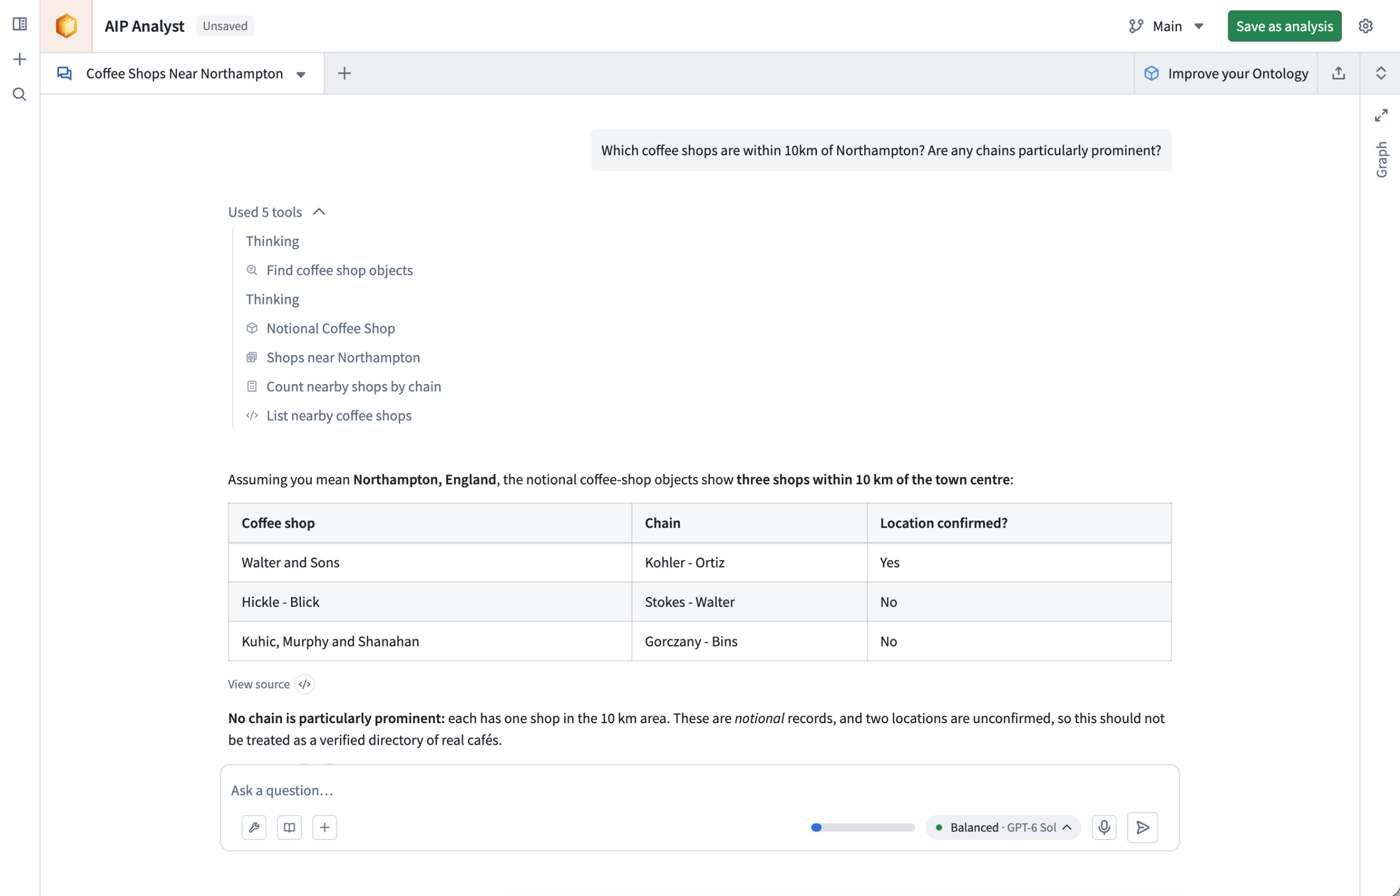This screenshot has height=896, width=1400.
Task: Click the View source link
Action: tap(259, 684)
